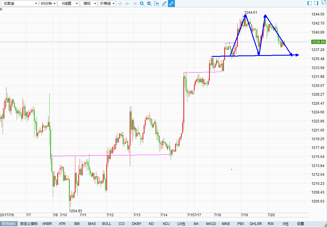Click the price axis scale icon
The width and height of the screenshot is (327, 227).
156,3
